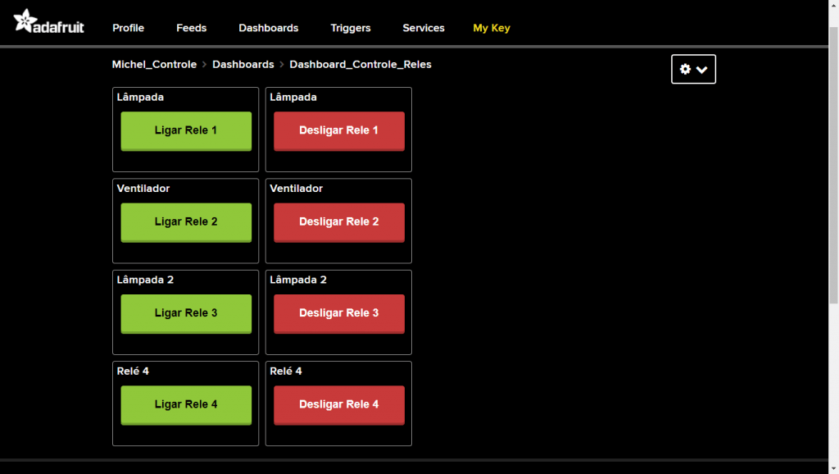Click the Desligar Rele 3 button

point(339,314)
